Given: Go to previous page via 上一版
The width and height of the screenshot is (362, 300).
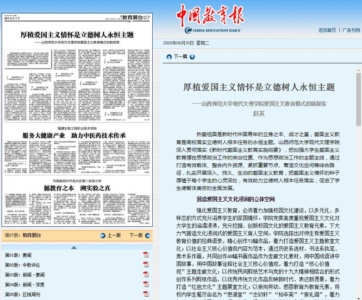Looking at the screenshot, I should pos(114,235).
